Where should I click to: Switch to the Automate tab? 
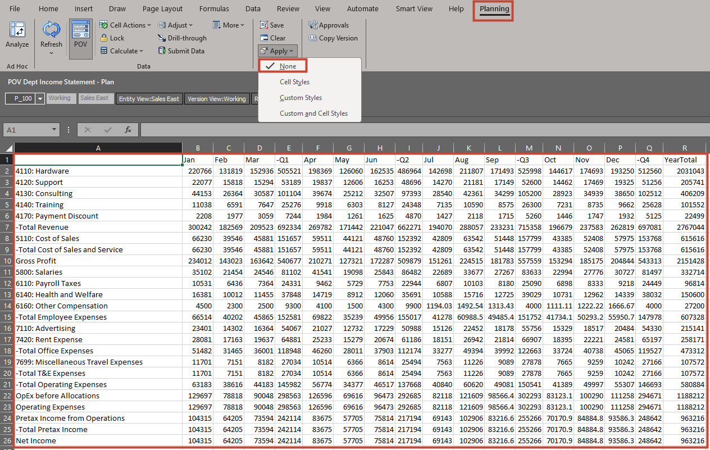point(363,9)
